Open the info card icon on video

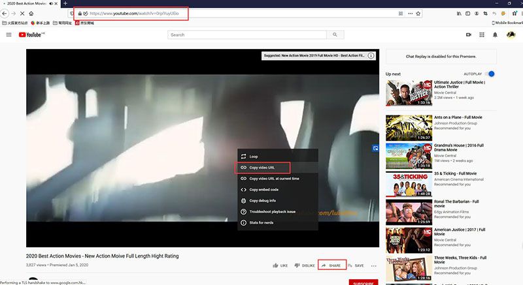[x=371, y=55]
